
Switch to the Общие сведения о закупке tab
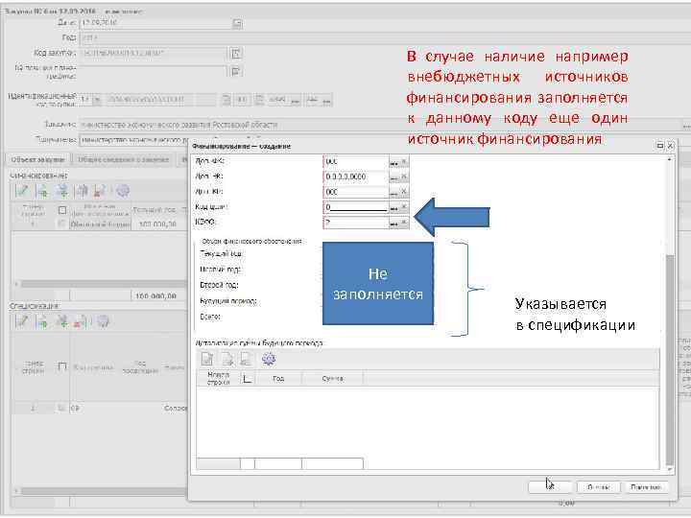124,159
